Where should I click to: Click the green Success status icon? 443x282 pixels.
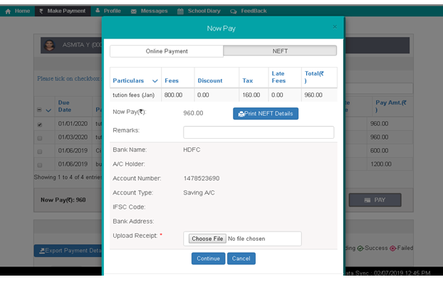pyautogui.click(x=360, y=249)
